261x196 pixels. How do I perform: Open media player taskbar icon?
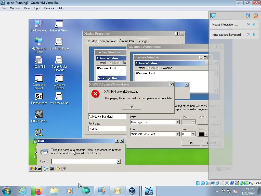tap(70, 191)
